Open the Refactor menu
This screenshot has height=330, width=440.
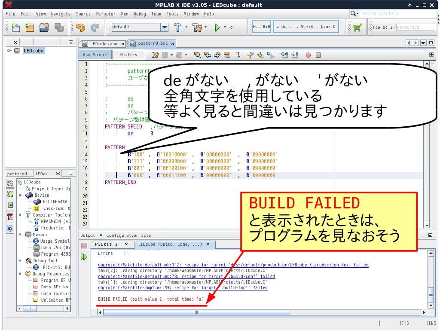click(106, 14)
